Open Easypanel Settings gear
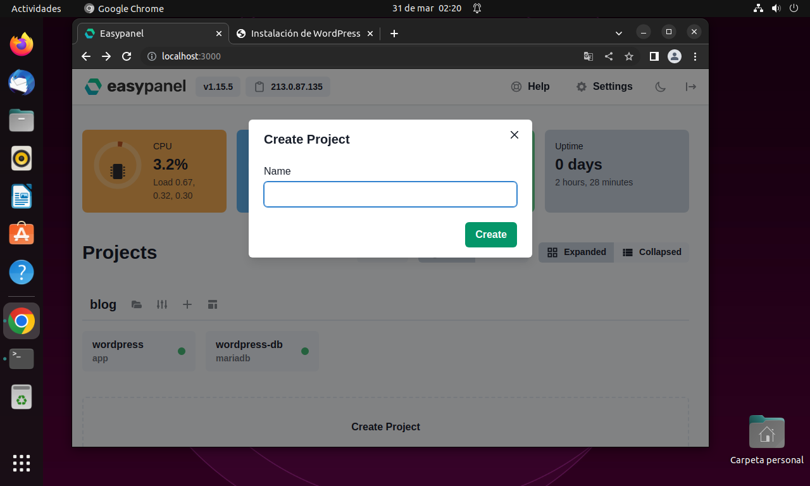Screen dimensions: 810x486 tap(603, 87)
